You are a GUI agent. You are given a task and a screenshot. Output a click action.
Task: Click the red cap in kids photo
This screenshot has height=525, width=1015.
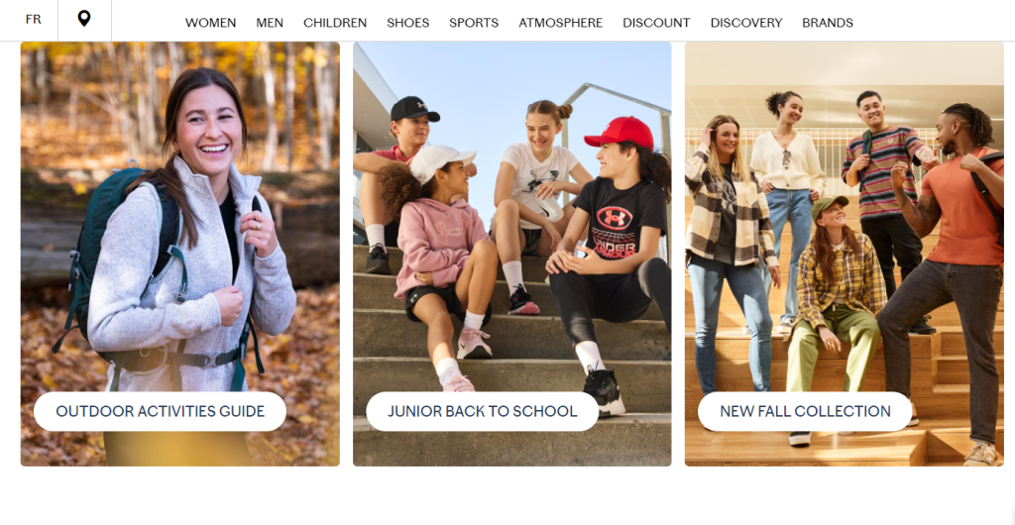click(620, 132)
